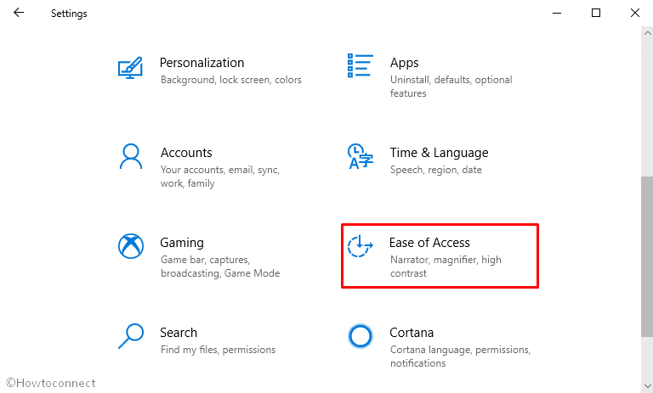653x393 pixels.
Task: Open the Cortana circle icon
Action: coord(361,336)
